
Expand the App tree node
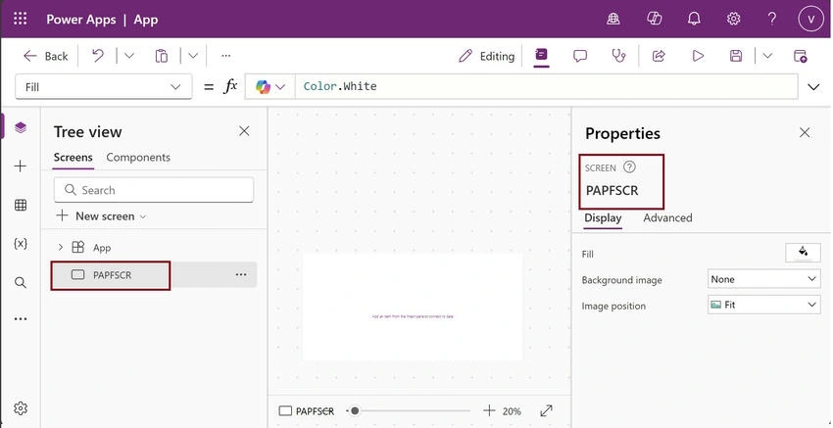click(60, 248)
